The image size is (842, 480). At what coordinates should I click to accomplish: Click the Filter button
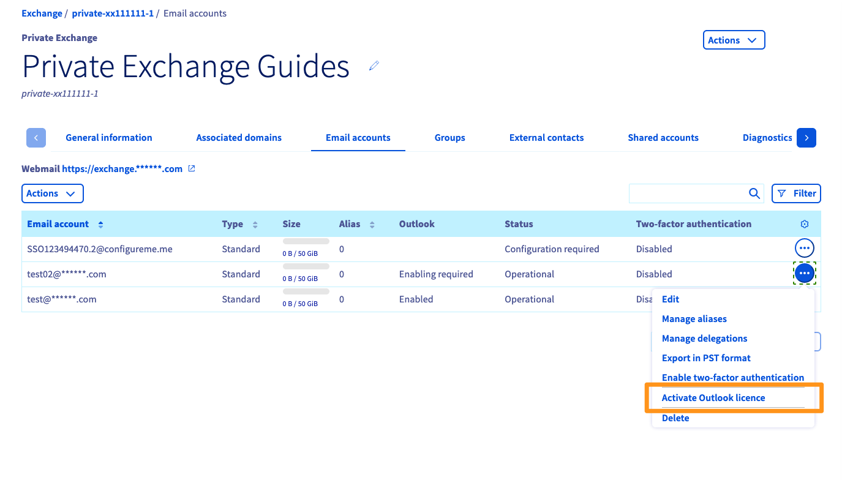(x=796, y=193)
